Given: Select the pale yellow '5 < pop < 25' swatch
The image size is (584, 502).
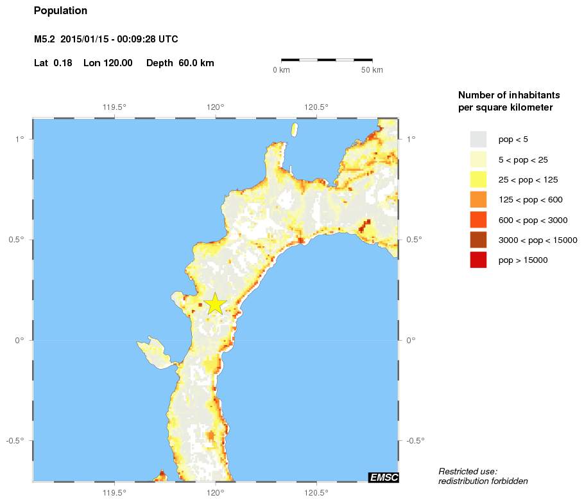Looking at the screenshot, I should click(478, 159).
